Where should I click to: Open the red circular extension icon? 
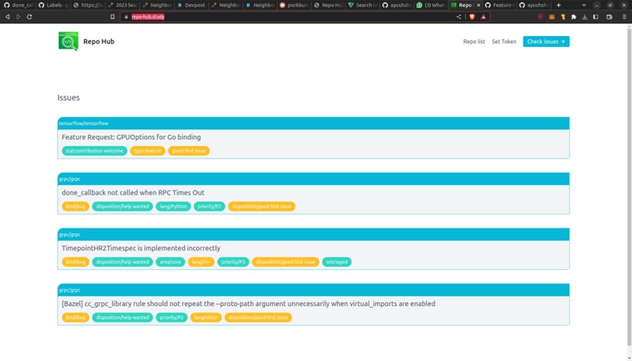(541, 17)
